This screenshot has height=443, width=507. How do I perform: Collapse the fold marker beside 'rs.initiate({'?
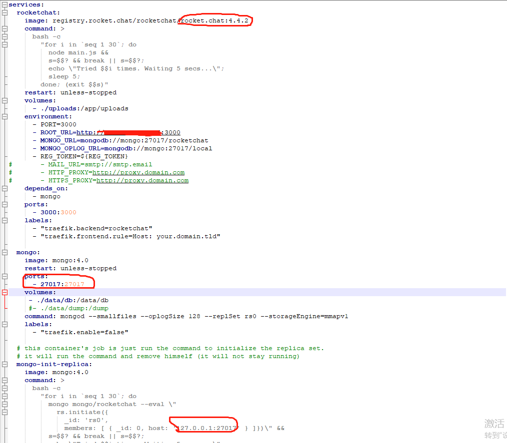tap(4, 413)
